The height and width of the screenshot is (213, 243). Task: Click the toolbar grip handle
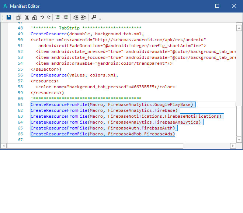point(3,17)
